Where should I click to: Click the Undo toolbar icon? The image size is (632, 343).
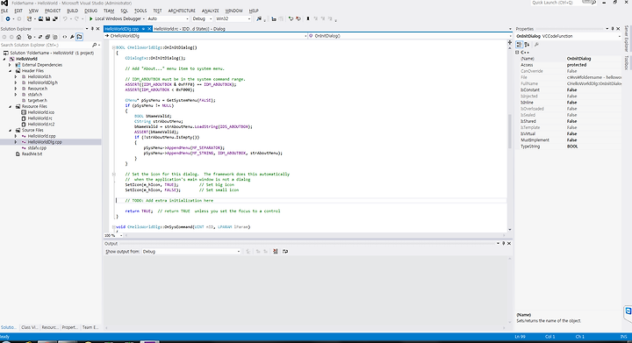65,19
